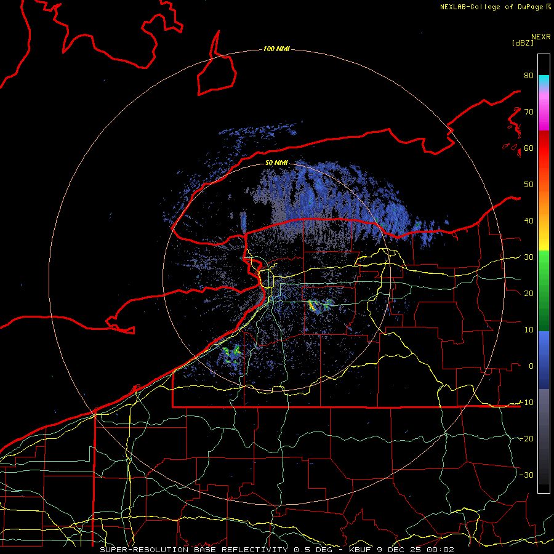This screenshot has height=554, width=554.
Task: Click the 50 NMI range ring label
Action: [x=276, y=163]
